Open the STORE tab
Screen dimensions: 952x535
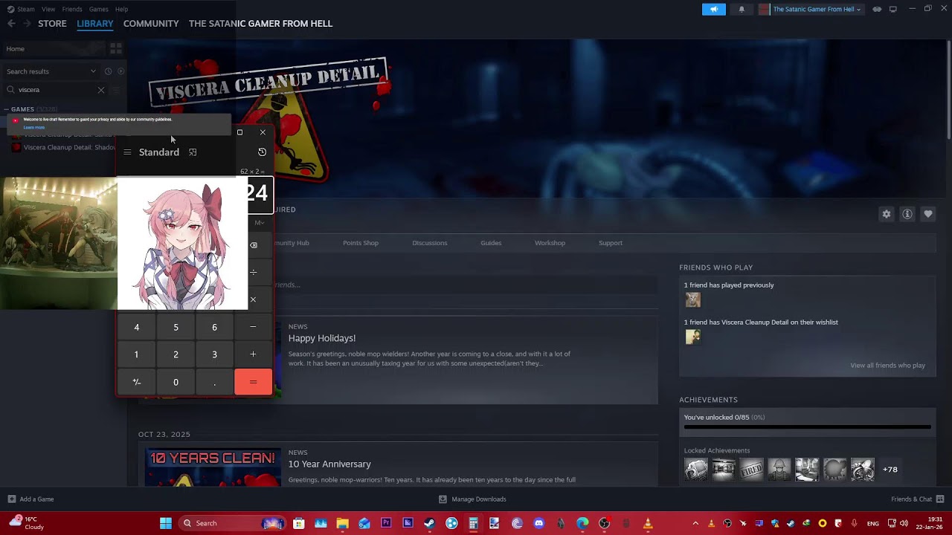52,24
